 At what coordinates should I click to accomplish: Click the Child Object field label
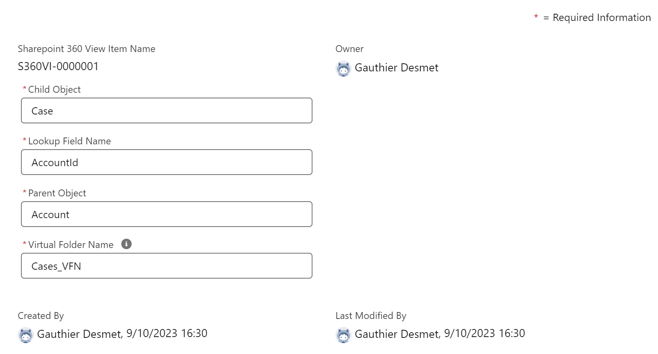point(54,90)
